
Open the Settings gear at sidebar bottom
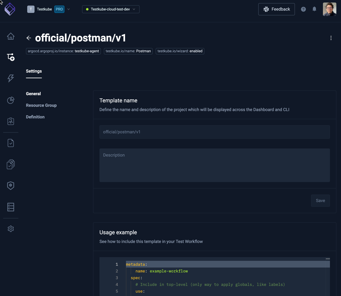coord(11,228)
